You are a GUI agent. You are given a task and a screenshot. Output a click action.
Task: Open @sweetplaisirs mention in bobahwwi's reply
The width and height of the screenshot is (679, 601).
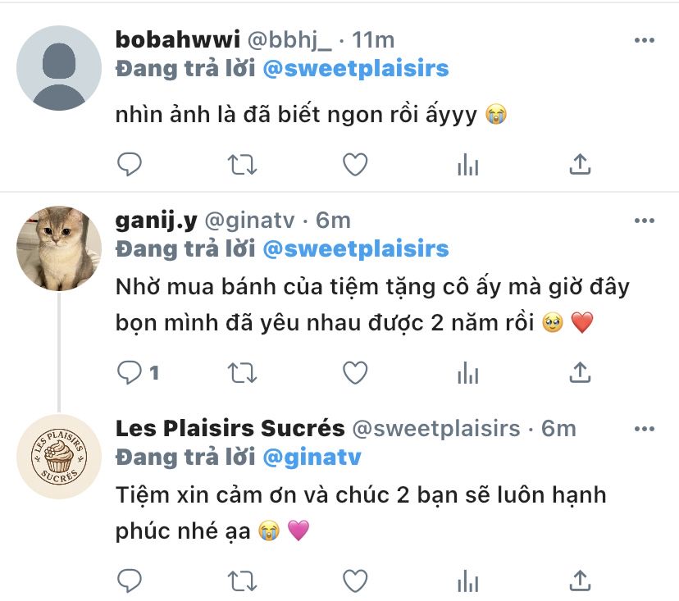355,68
